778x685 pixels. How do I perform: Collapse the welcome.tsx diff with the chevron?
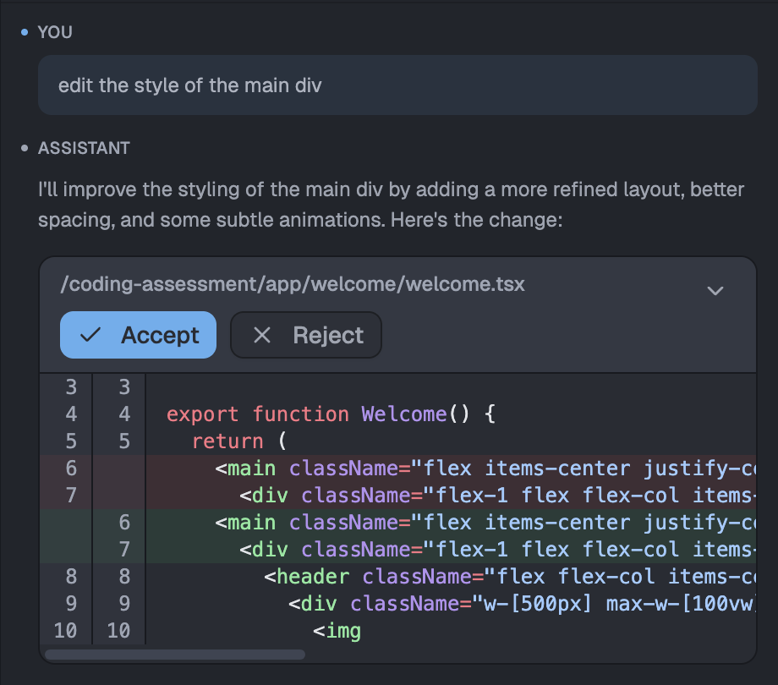pos(715,290)
